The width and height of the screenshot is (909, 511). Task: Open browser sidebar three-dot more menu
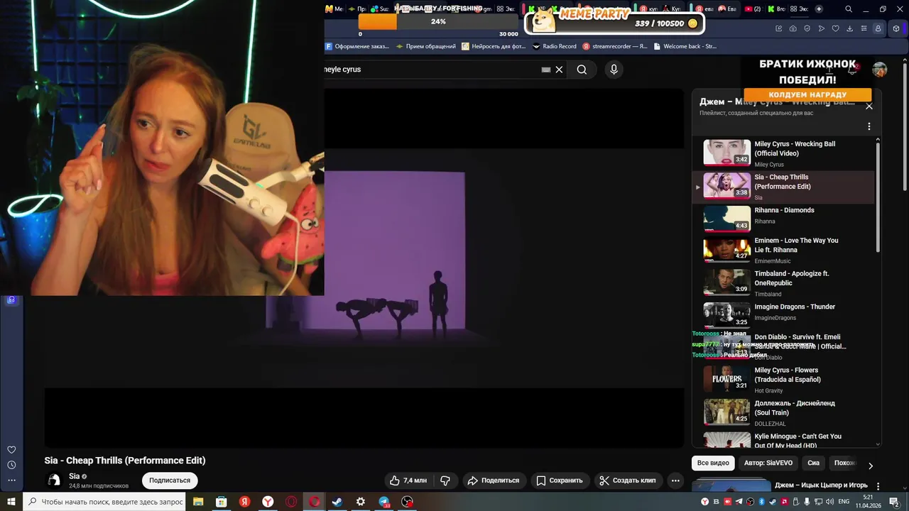[11, 480]
